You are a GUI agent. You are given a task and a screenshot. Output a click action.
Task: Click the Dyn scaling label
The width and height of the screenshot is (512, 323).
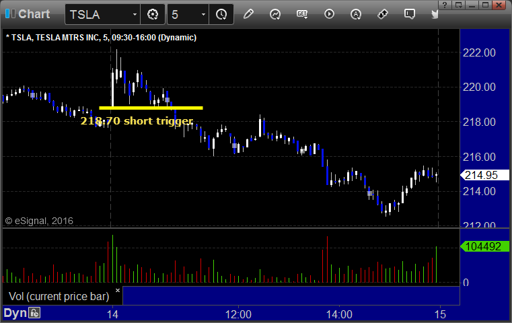coord(15,313)
